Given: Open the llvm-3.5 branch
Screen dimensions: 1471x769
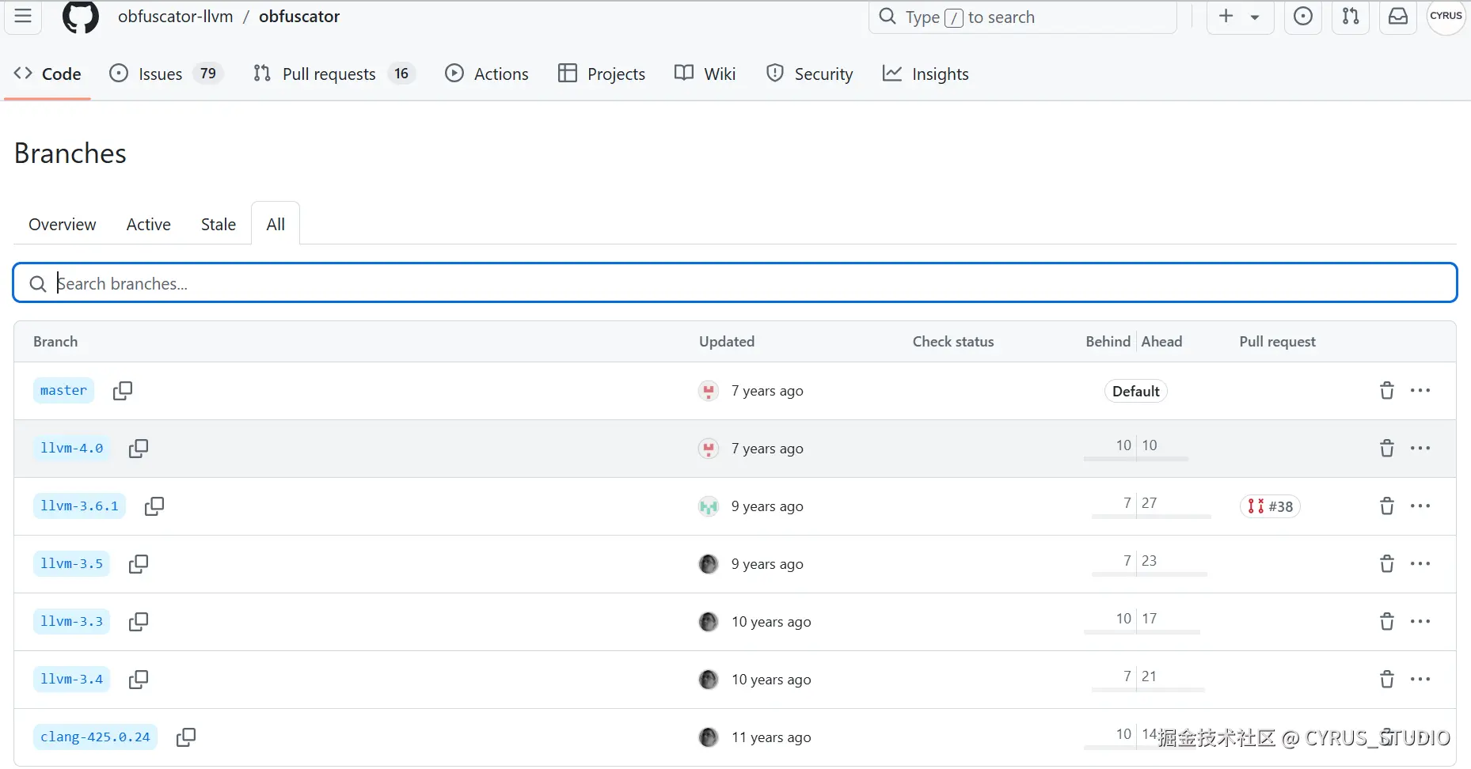Looking at the screenshot, I should [71, 564].
